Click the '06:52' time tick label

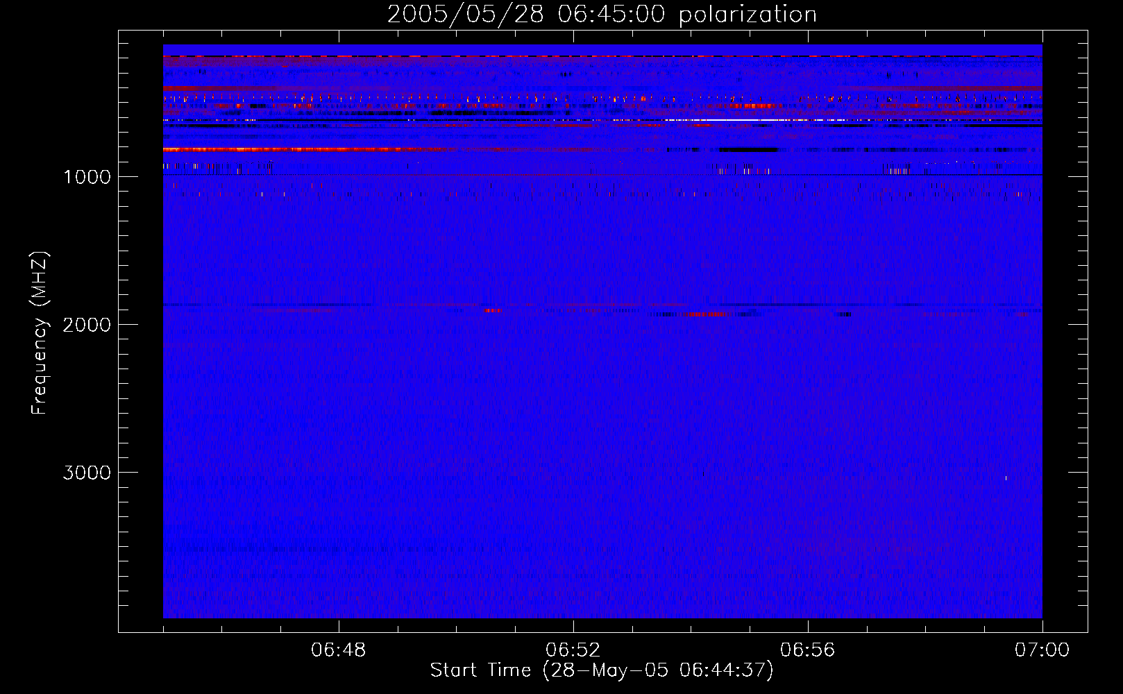(573, 650)
